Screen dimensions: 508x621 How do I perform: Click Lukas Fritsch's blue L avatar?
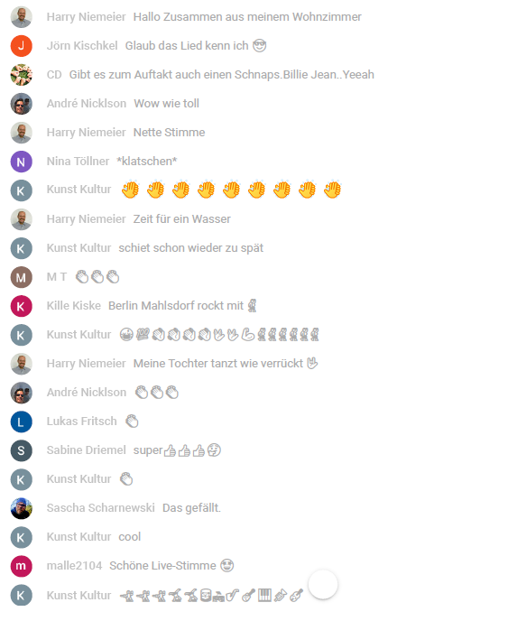tap(21, 422)
